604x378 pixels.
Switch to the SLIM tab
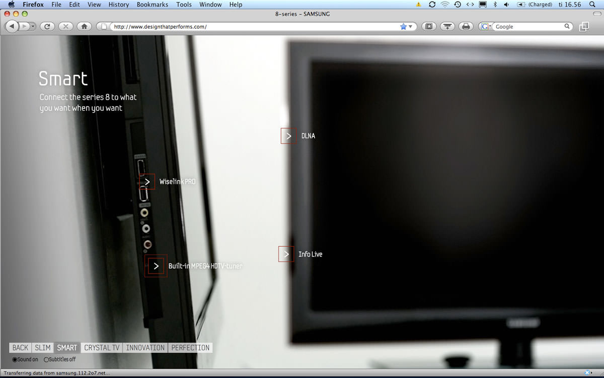pyautogui.click(x=43, y=348)
